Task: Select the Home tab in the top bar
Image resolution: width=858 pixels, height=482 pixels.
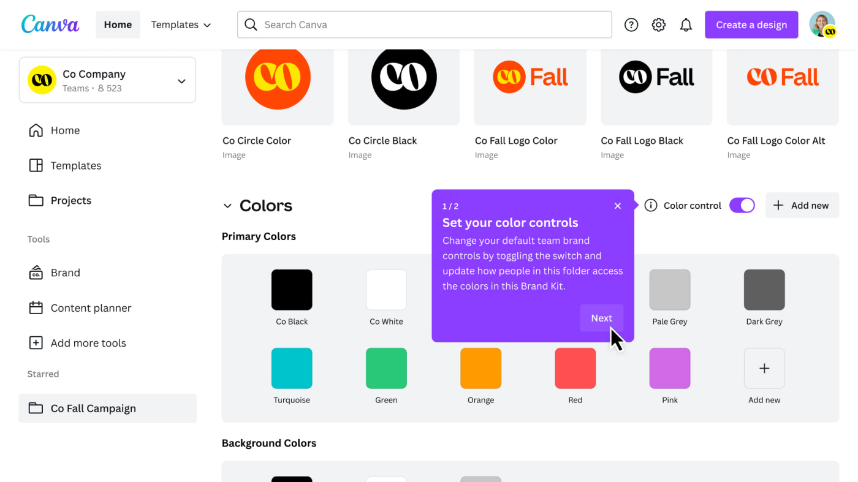Action: tap(118, 24)
